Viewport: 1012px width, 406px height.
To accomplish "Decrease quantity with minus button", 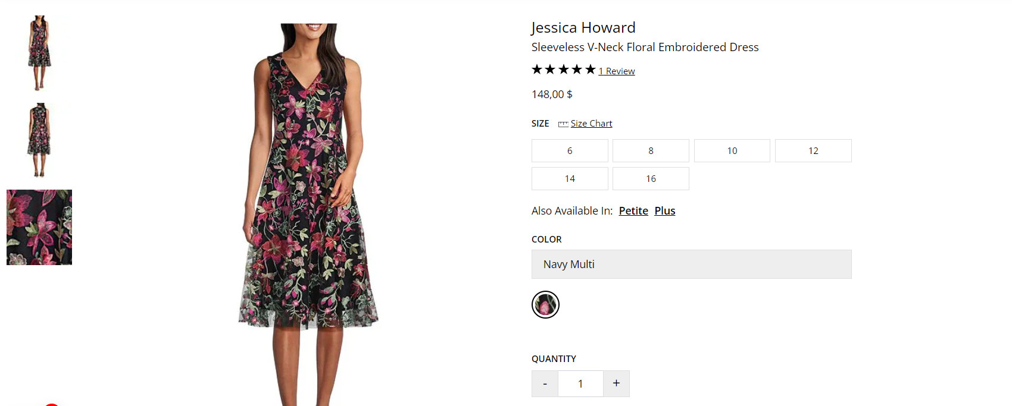I will pos(545,384).
